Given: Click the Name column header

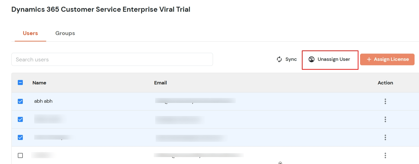Looking at the screenshot, I should pyautogui.click(x=39, y=83).
